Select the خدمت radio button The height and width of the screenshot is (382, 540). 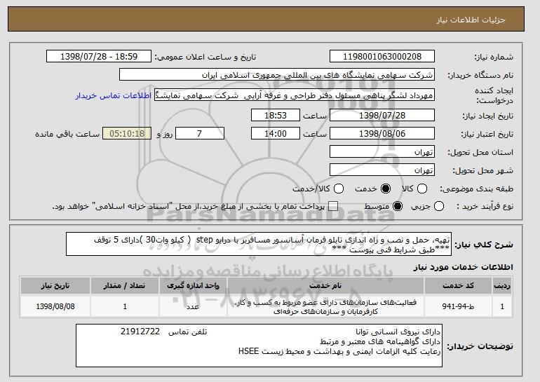point(386,189)
